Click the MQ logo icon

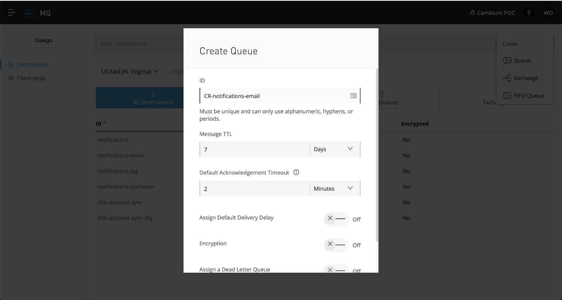(x=29, y=13)
